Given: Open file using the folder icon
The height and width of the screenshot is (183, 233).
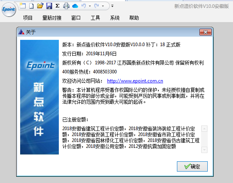Looking at the screenshot, I should (x=40, y=6).
